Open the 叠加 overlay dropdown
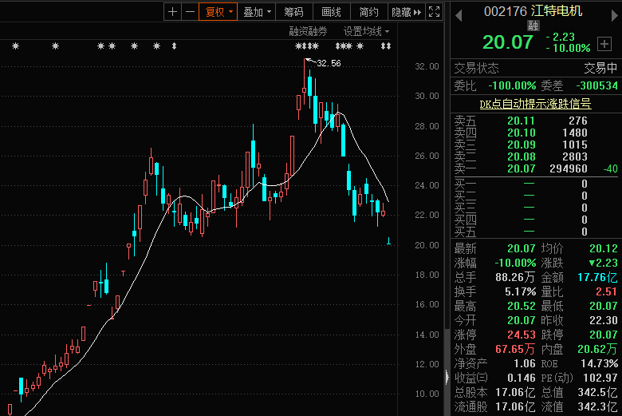The width and height of the screenshot is (622, 416). point(257,12)
